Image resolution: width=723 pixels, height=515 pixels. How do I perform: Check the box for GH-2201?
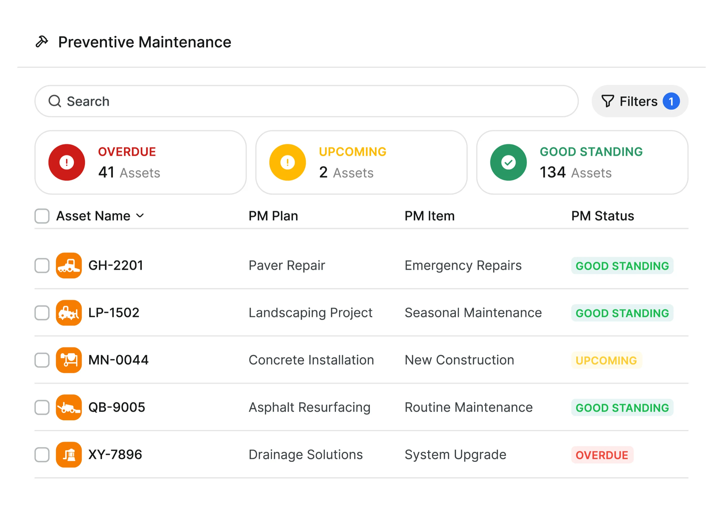(42, 266)
